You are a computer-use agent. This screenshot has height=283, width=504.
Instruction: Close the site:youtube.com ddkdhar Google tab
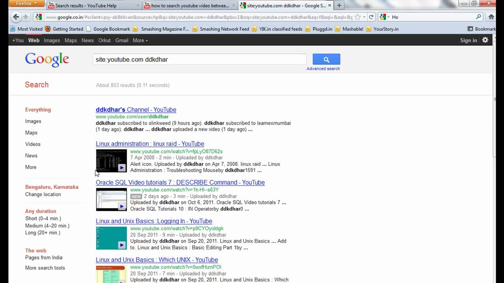coord(330,6)
